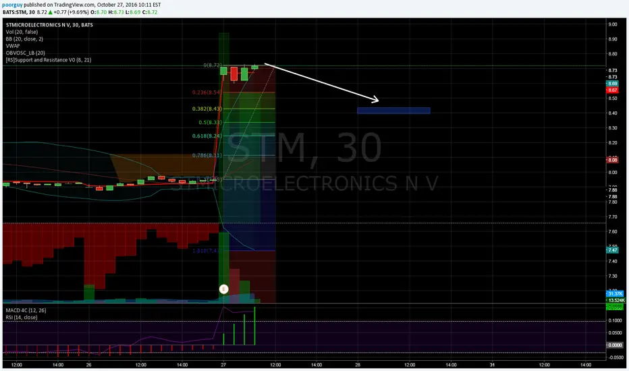629x371 pixels.
Task: Click the 8.30 price axis value
Action: tap(613, 128)
